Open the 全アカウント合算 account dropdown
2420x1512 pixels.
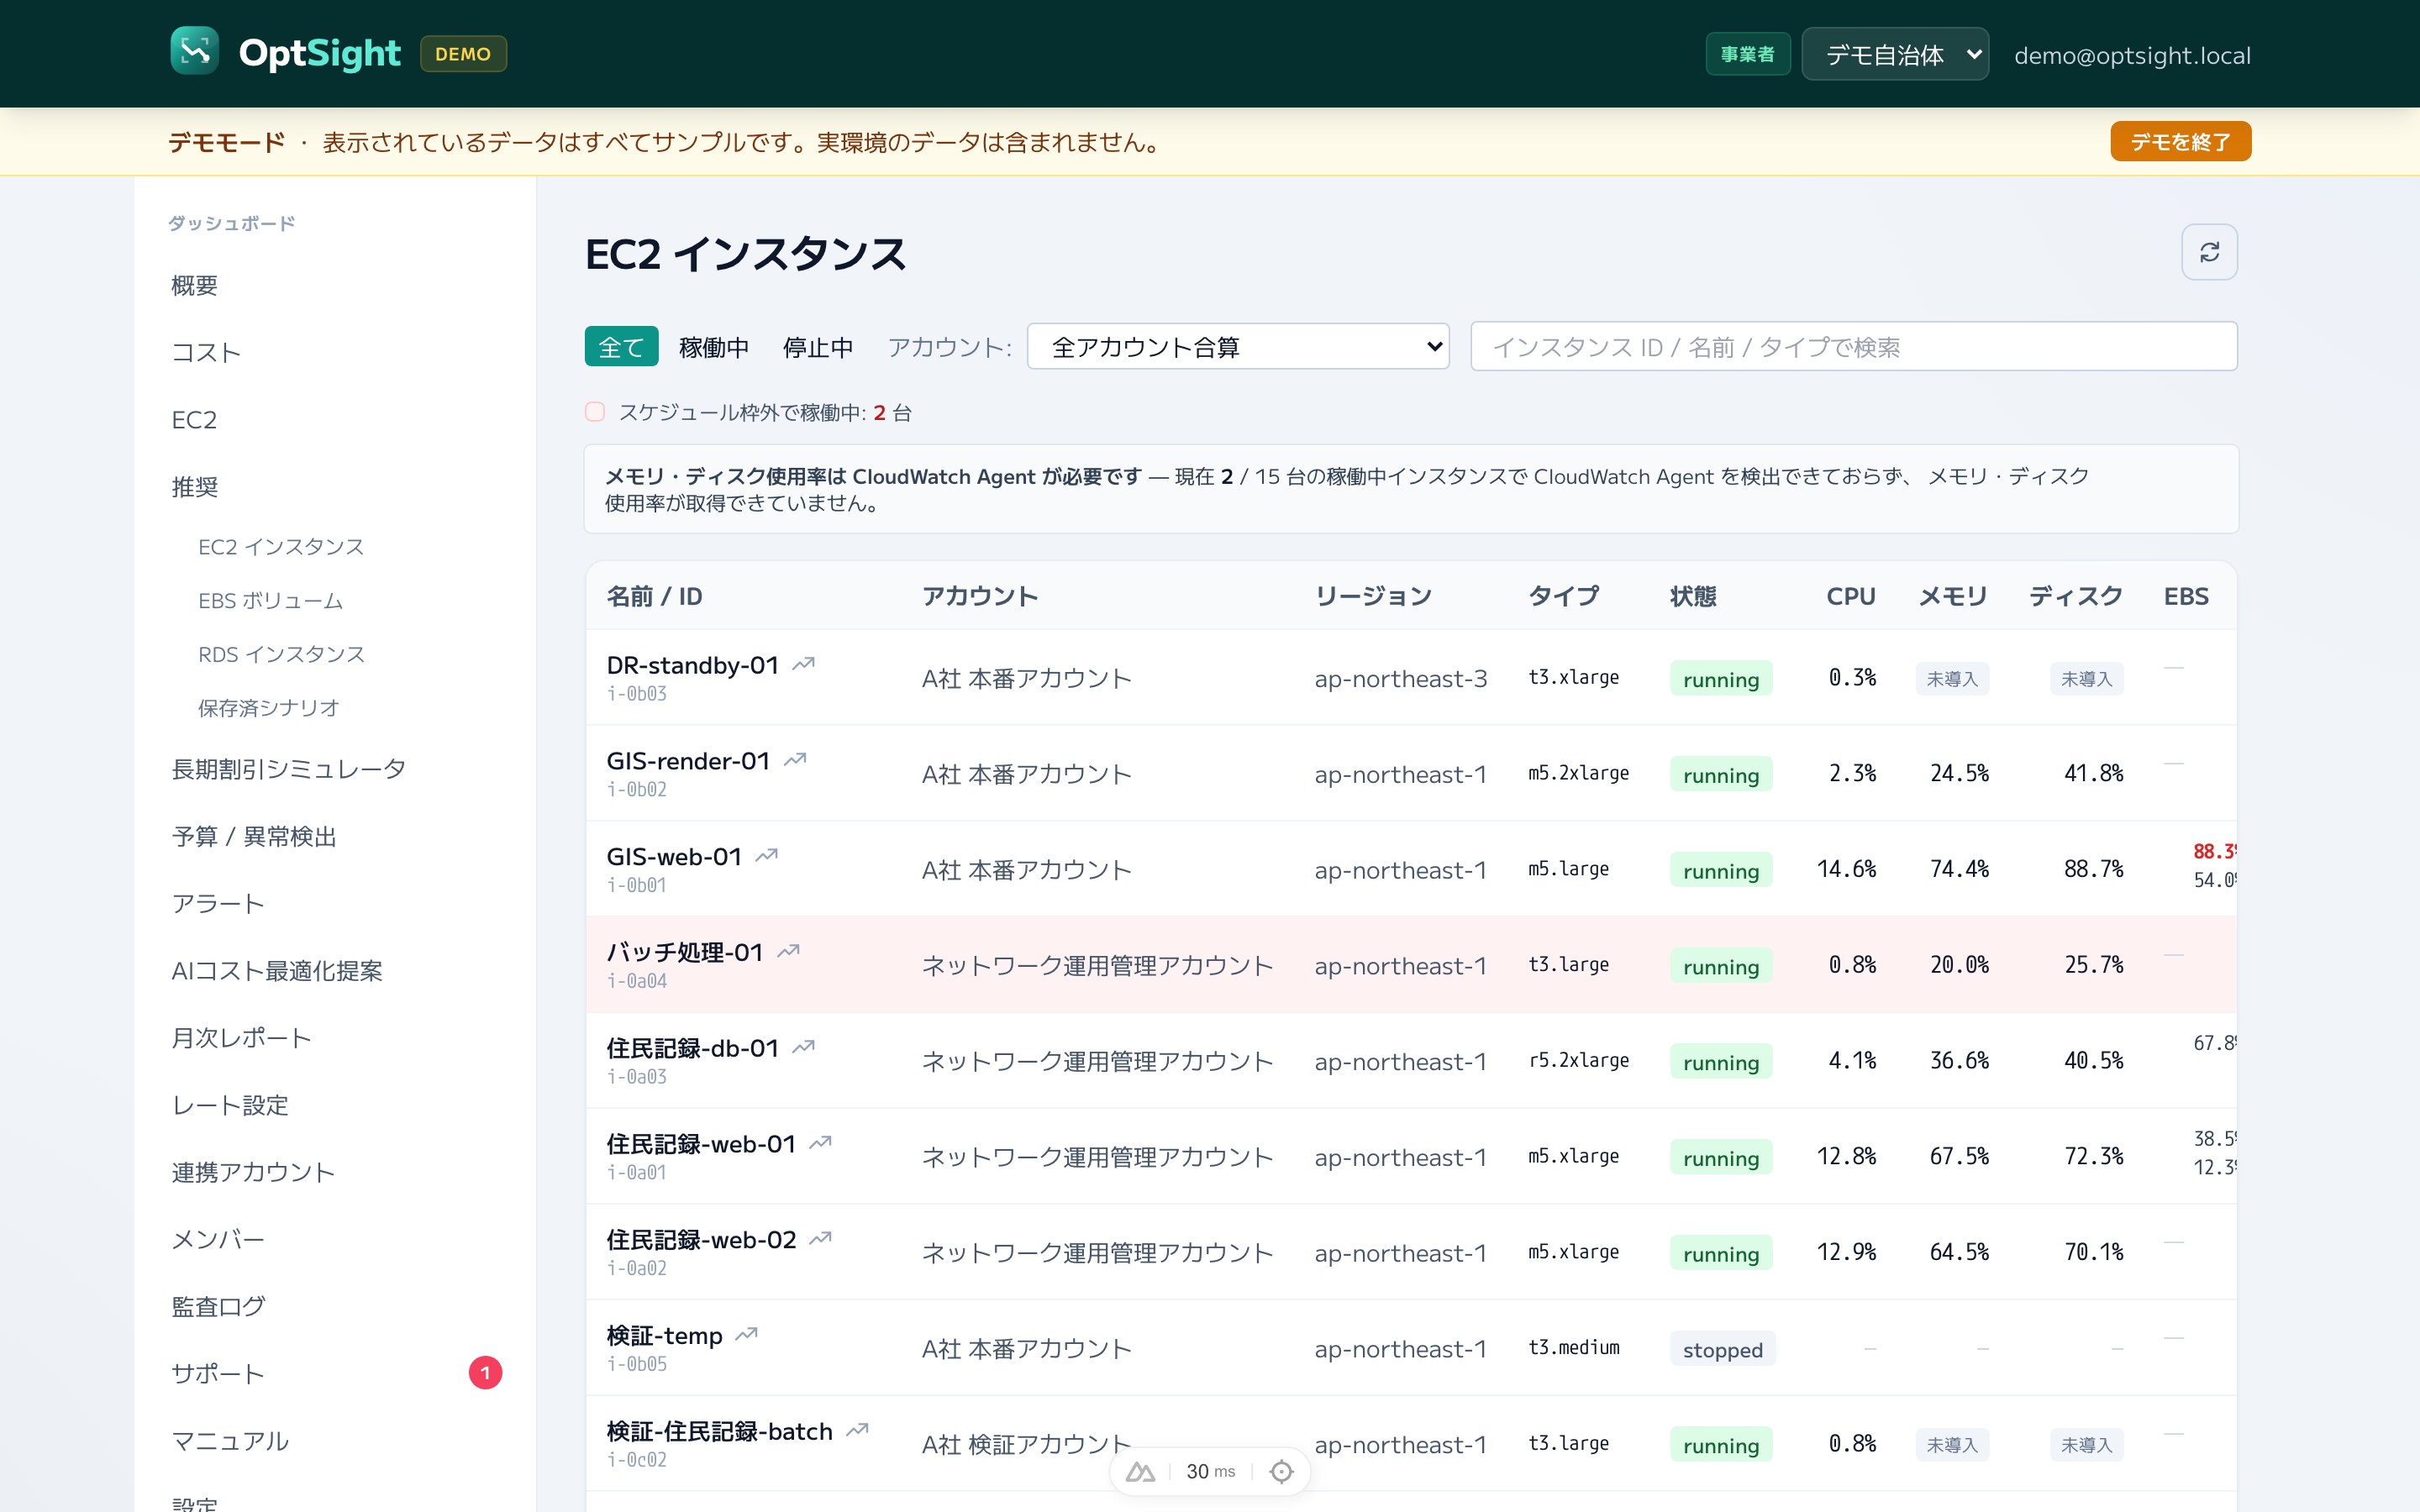point(1238,347)
